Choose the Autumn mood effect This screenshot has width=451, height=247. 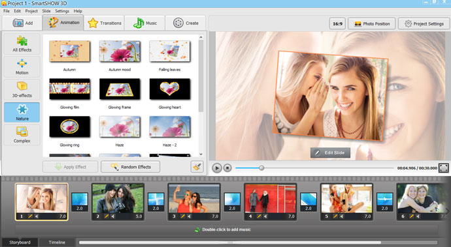(x=120, y=51)
